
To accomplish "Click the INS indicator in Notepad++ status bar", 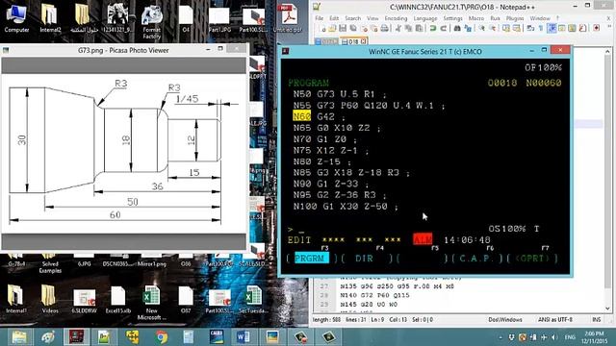I will pyautogui.click(x=596, y=320).
